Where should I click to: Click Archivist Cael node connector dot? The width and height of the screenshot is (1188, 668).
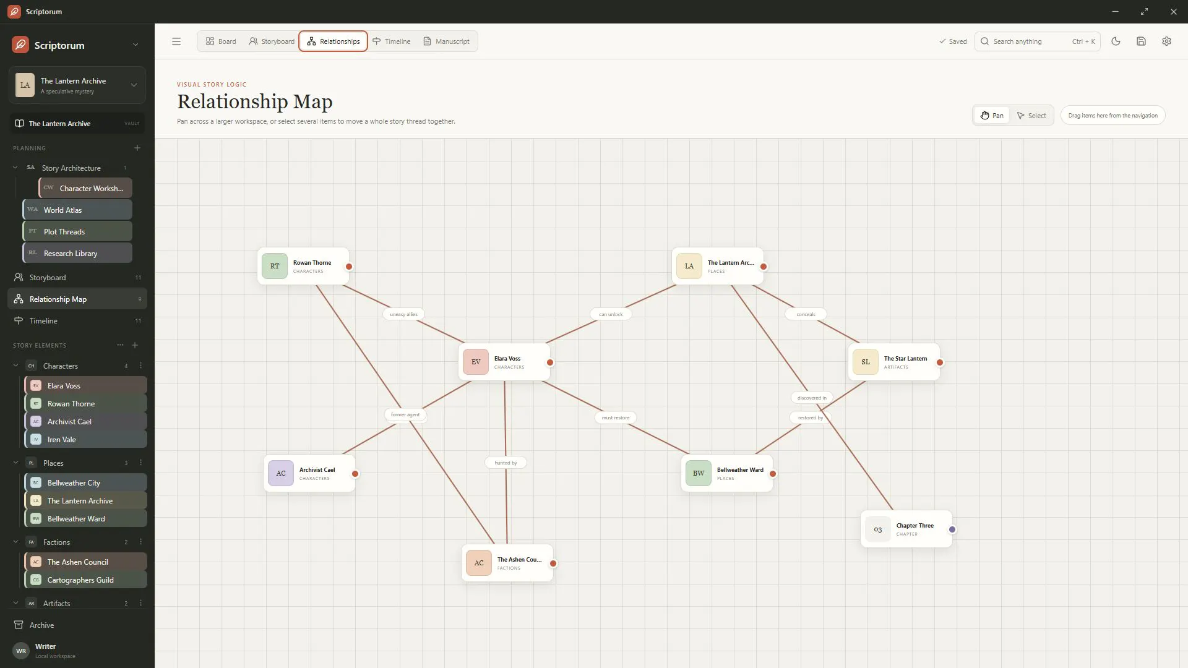[x=355, y=474]
